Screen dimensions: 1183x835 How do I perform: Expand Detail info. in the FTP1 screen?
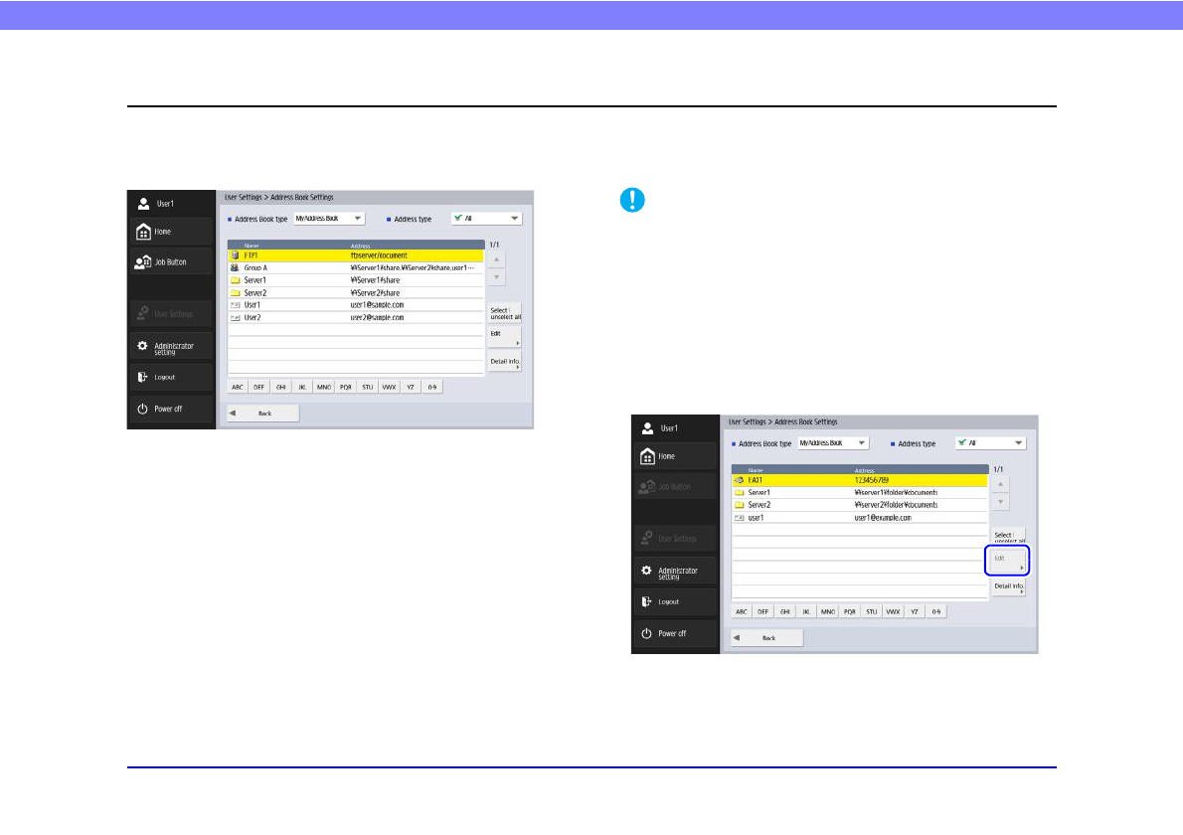[504, 361]
